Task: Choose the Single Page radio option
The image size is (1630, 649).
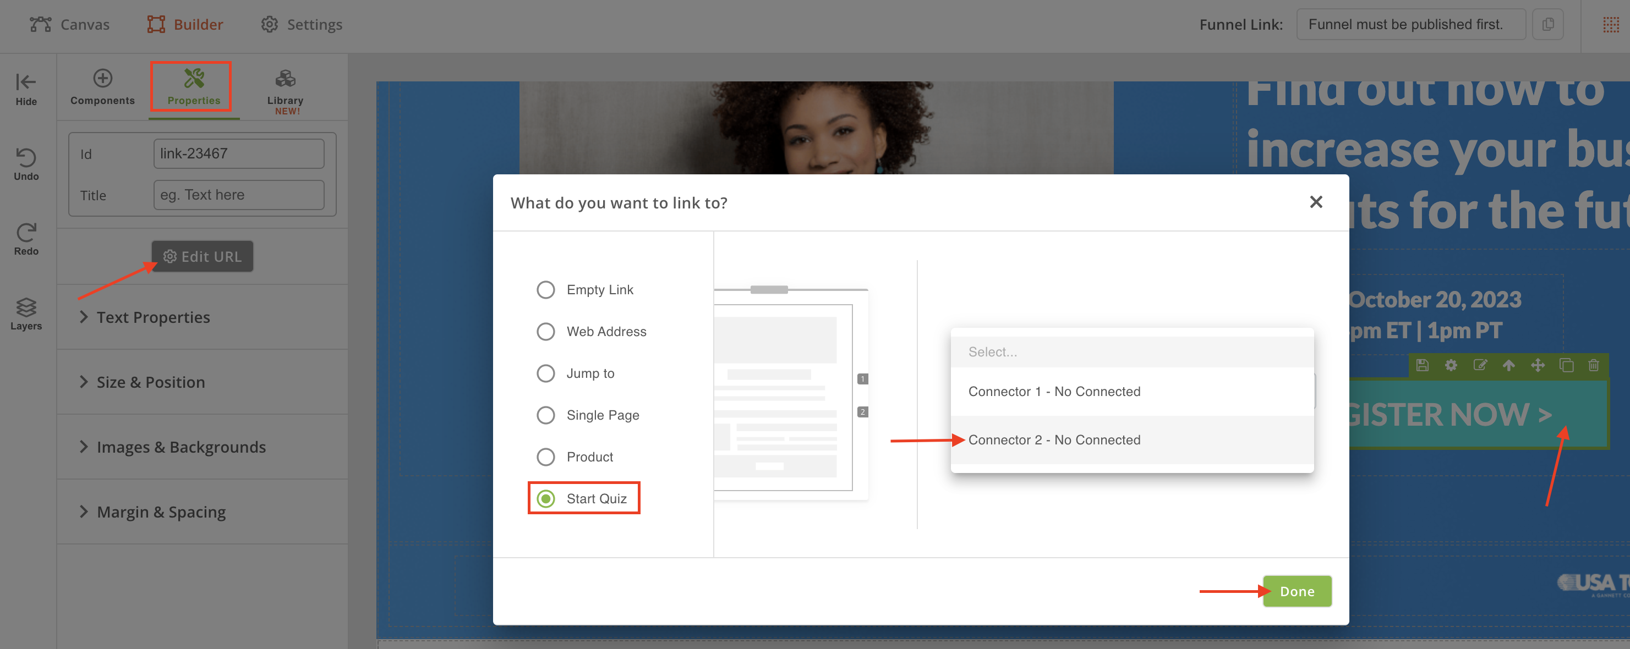Action: 545,415
